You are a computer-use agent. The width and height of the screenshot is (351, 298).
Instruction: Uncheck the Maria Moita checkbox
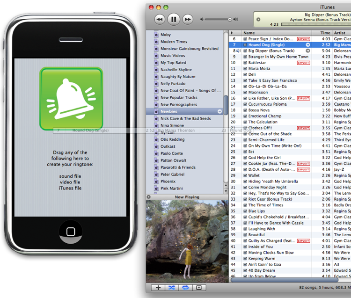(x=245, y=69)
